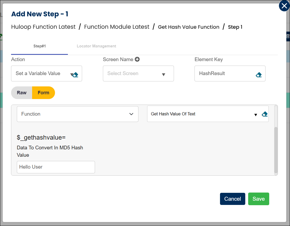Image resolution: width=290 pixels, height=226 pixels.
Task: Clear the Action field using eraser icon
Action: 75,75
